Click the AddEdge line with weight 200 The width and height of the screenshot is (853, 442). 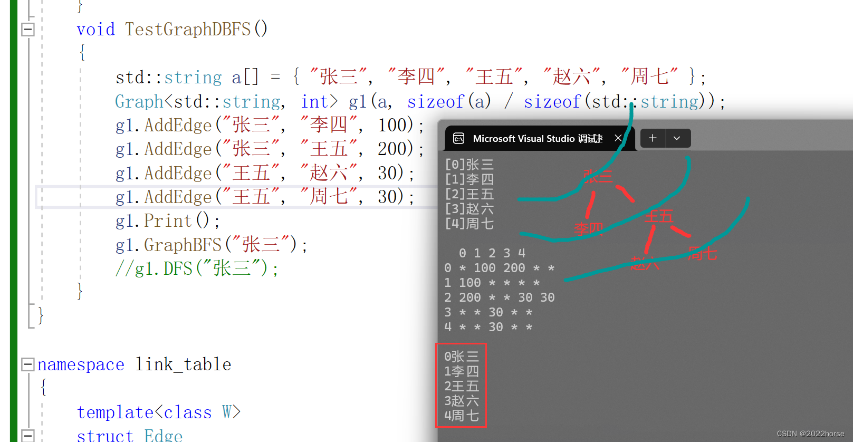(270, 149)
